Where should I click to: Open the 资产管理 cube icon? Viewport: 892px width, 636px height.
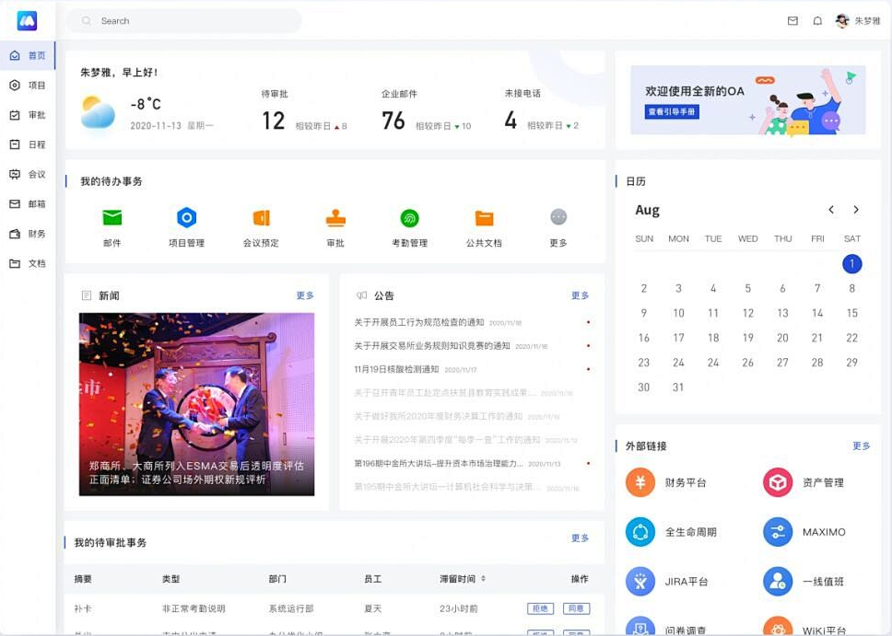[778, 482]
